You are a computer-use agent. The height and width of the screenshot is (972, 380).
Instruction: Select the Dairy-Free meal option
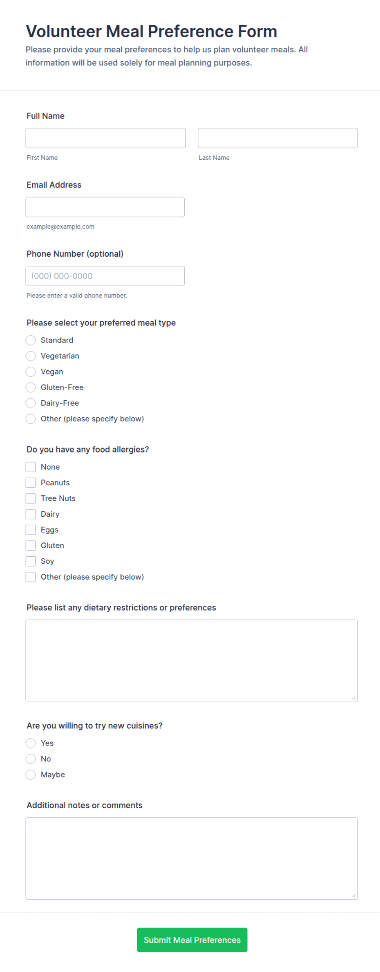pos(31,403)
